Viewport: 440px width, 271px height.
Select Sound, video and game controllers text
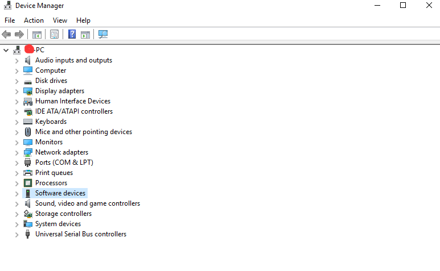coord(88,203)
